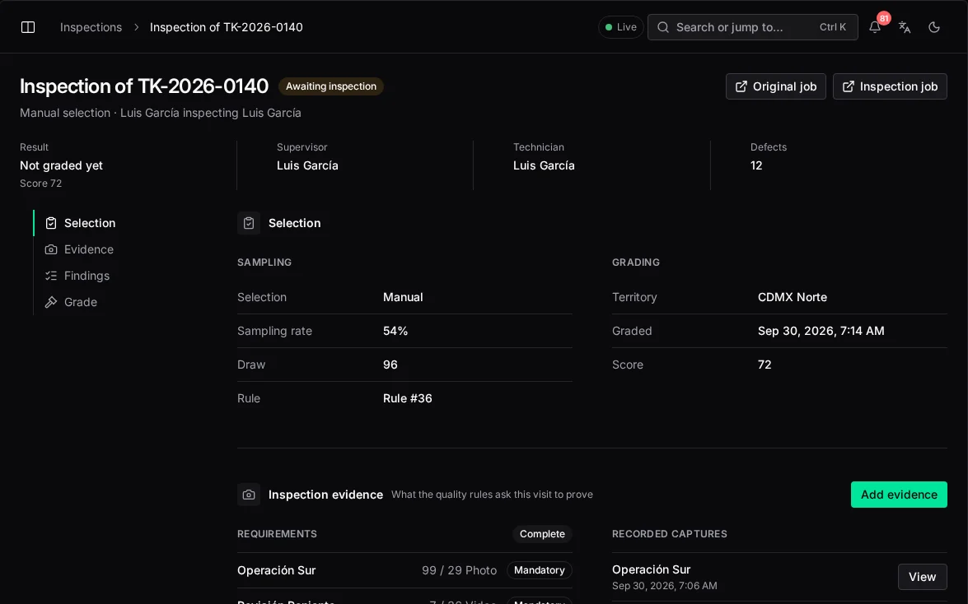Click the Awaiting inspection status badge
This screenshot has height=604, width=968.
[x=331, y=86]
